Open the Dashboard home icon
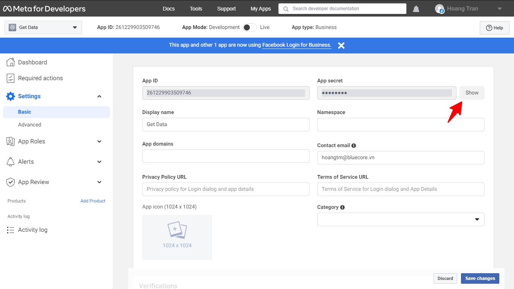Screen dimensions: 514x289 click(x=11, y=62)
